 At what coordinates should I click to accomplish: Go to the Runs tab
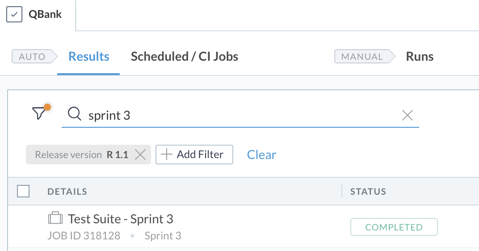pos(420,56)
